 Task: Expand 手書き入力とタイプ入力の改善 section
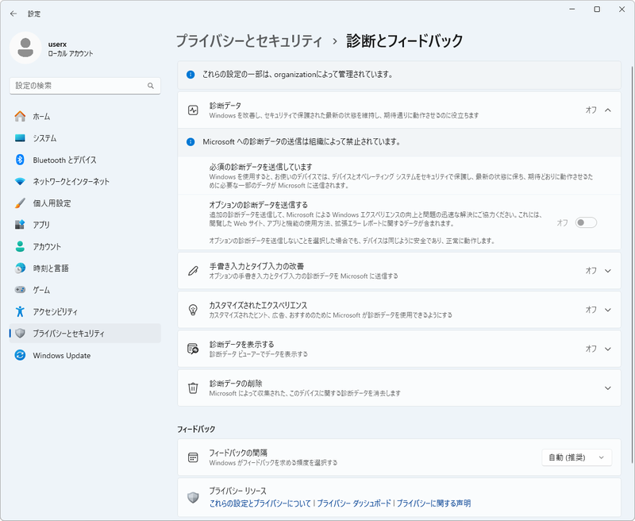coord(608,271)
